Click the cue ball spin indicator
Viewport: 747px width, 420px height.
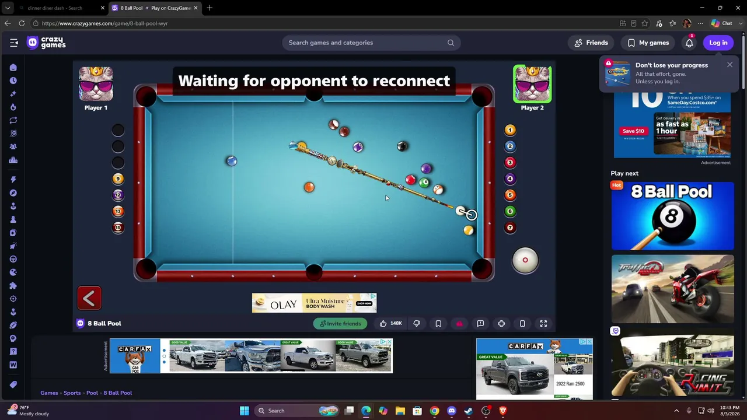pyautogui.click(x=525, y=260)
